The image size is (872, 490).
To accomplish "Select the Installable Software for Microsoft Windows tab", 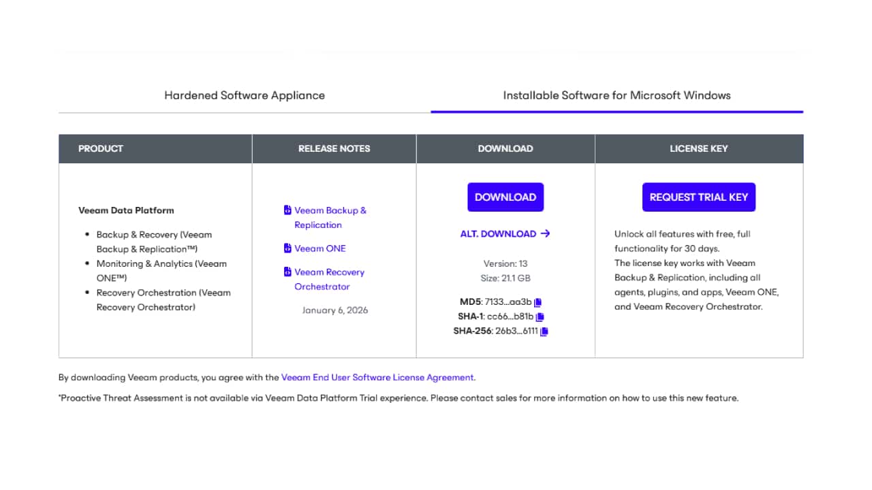I will click(617, 95).
